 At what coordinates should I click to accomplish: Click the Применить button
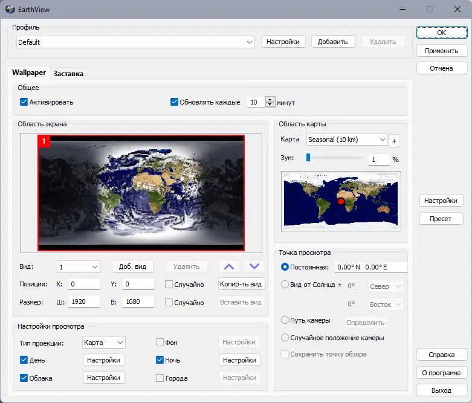[x=441, y=51]
